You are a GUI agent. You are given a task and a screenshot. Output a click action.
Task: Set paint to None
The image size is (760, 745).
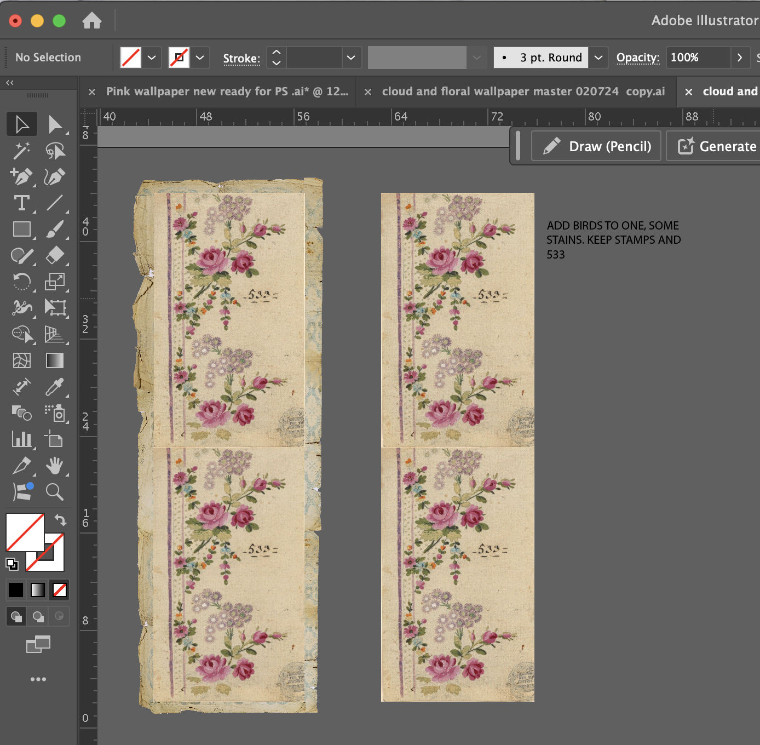coord(60,590)
